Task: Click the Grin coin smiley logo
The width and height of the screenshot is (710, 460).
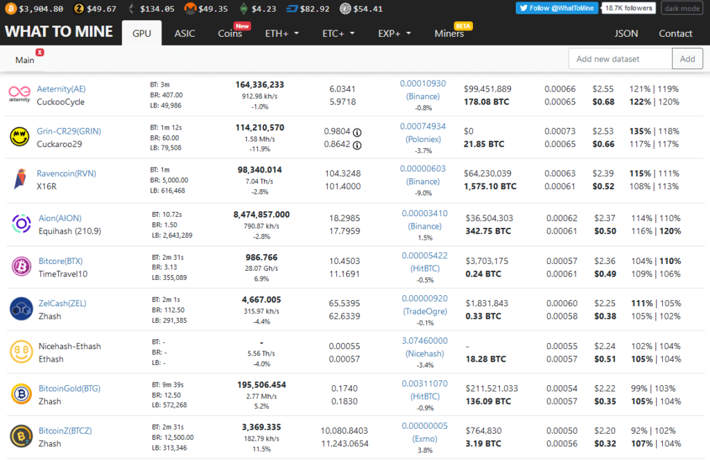Action: (x=19, y=137)
